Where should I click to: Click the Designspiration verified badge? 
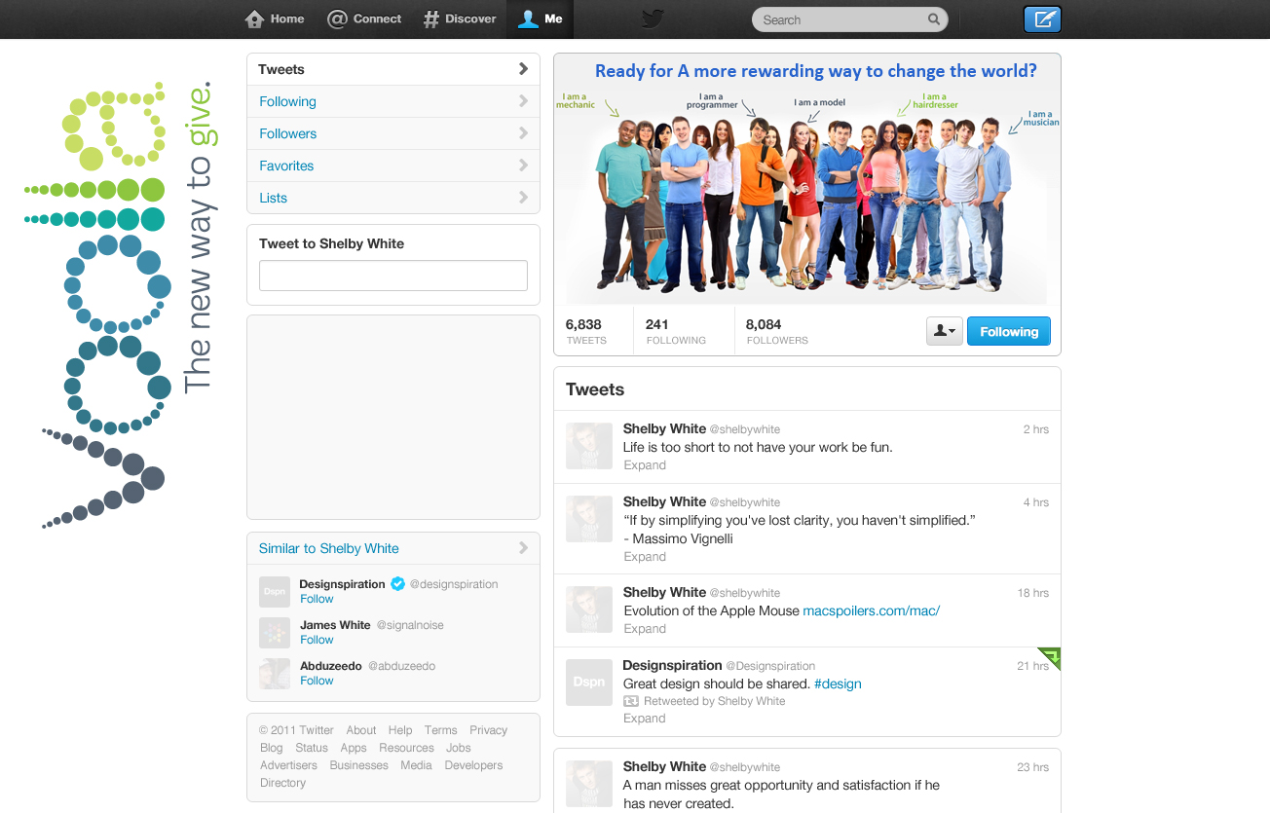(397, 584)
